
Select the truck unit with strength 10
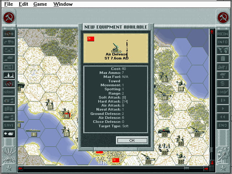[x=164, y=132]
